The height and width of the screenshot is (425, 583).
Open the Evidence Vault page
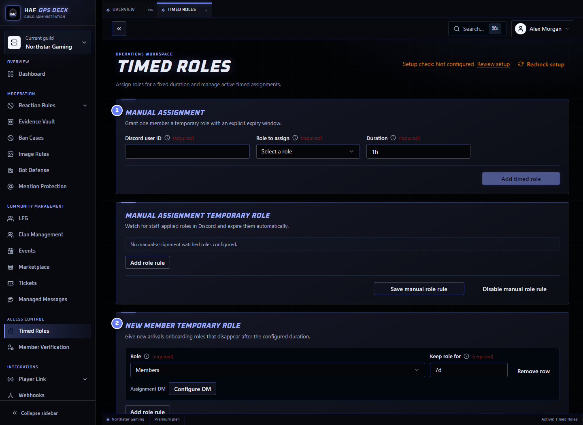(x=48, y=122)
